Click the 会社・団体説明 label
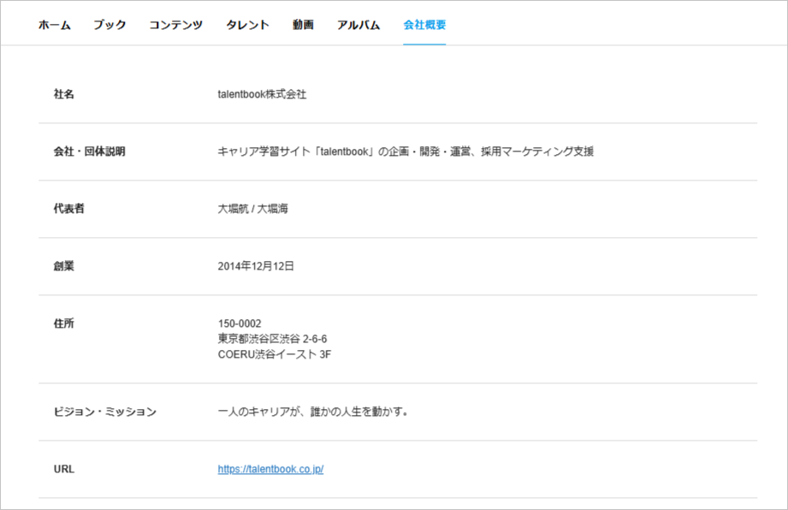788x510 pixels. tap(90, 151)
